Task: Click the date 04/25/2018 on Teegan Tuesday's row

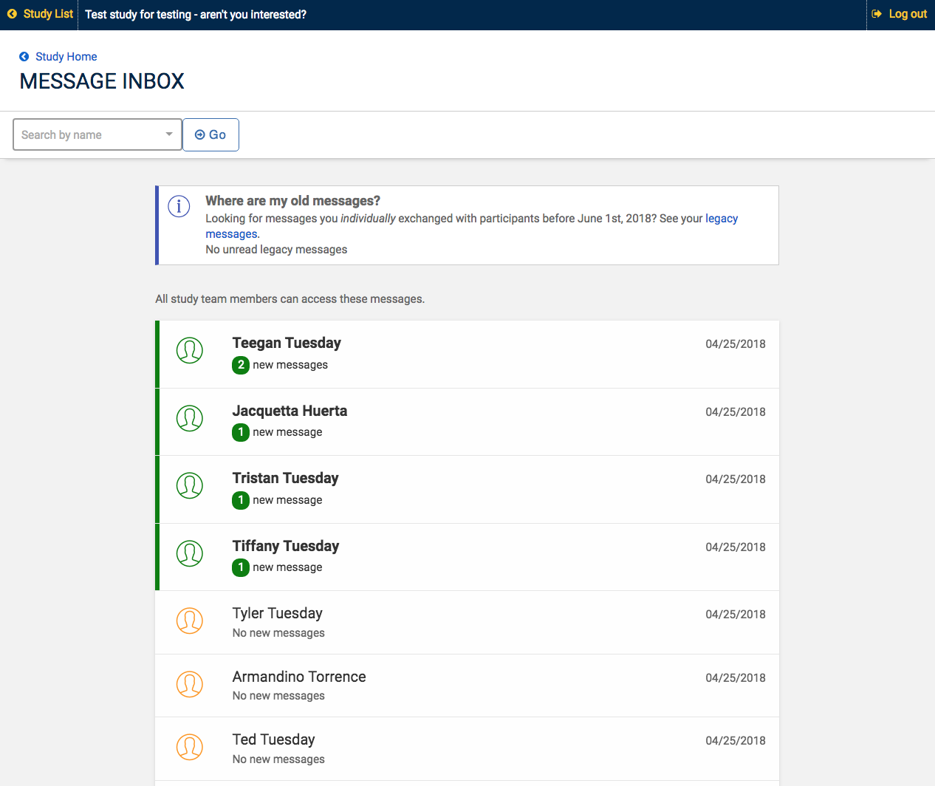Action: click(x=736, y=344)
